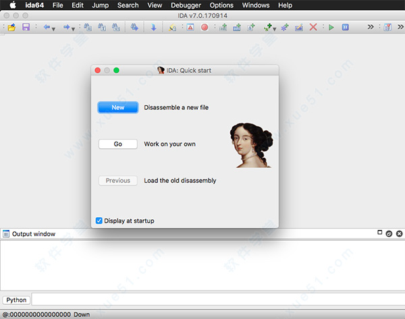The image size is (405, 319).
Task: Click the red circle breakpoint icon
Action: tap(205, 27)
